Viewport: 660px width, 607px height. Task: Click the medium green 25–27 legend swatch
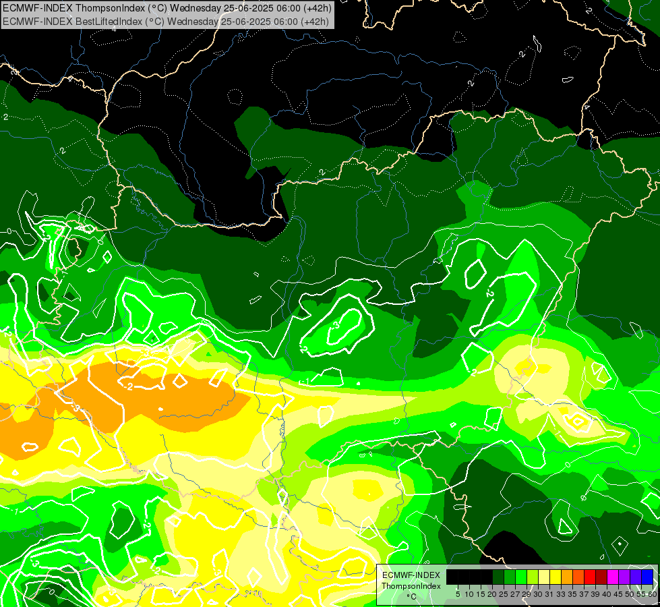tap(510, 577)
